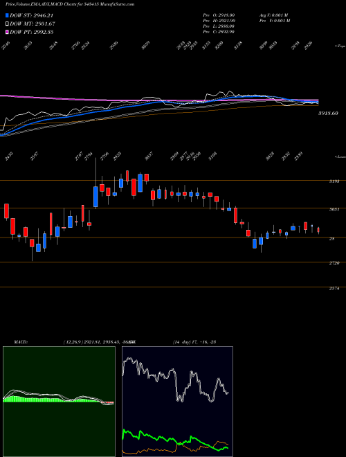Click the last red candle at chart's right edge
Screen dimensions: 346x457
click(318, 231)
